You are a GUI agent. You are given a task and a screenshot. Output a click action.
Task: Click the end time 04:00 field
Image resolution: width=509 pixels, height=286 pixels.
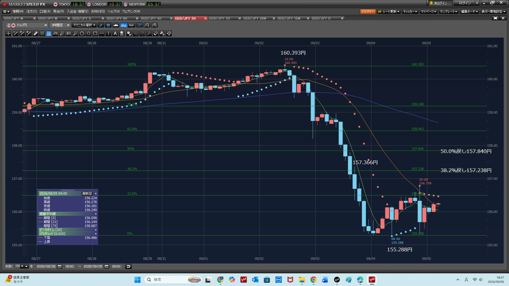(117, 267)
